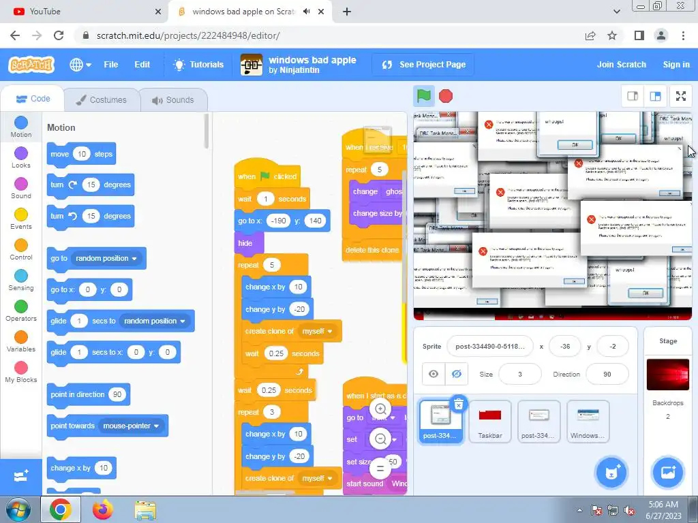The image size is (698, 523).
Task: Click the Choose a Backdrop button
Action: point(668,472)
